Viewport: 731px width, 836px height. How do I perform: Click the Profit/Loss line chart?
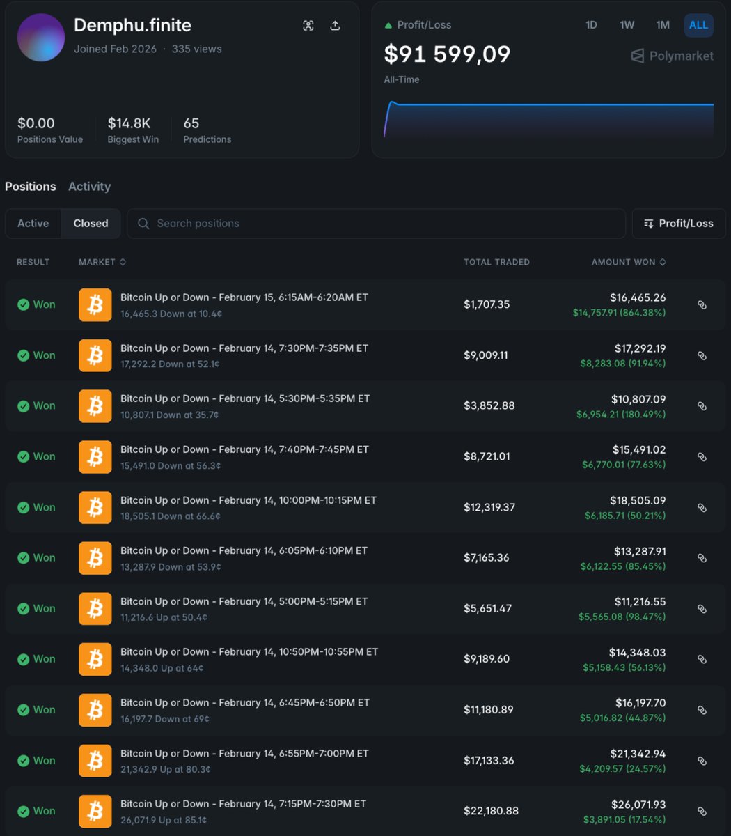click(x=549, y=118)
